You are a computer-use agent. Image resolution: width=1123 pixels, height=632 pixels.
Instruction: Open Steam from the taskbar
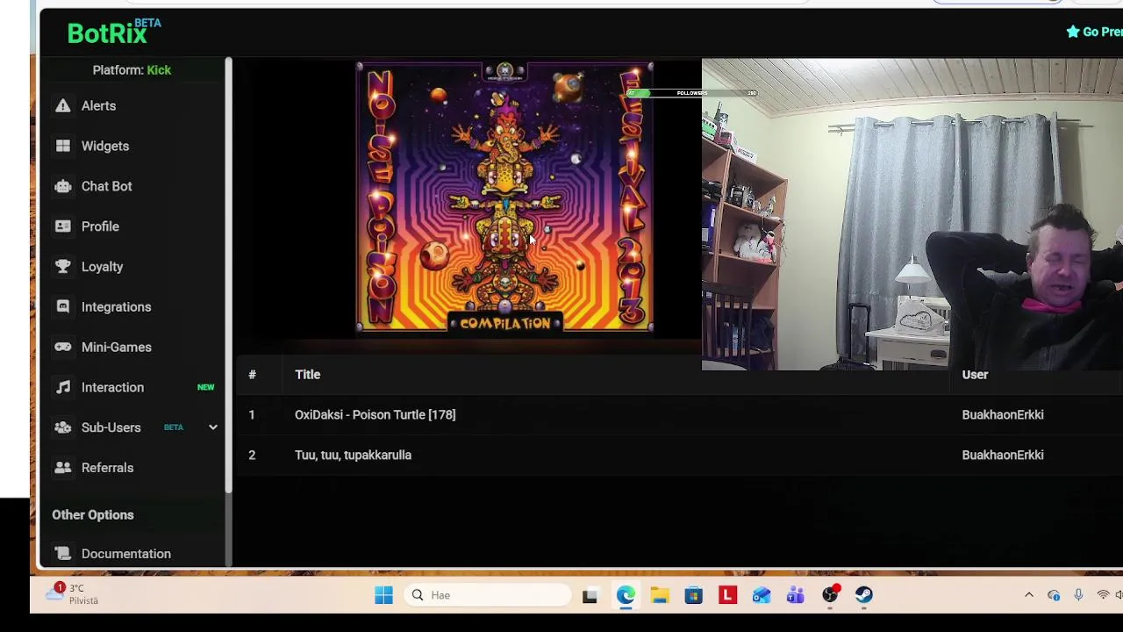coord(864,595)
